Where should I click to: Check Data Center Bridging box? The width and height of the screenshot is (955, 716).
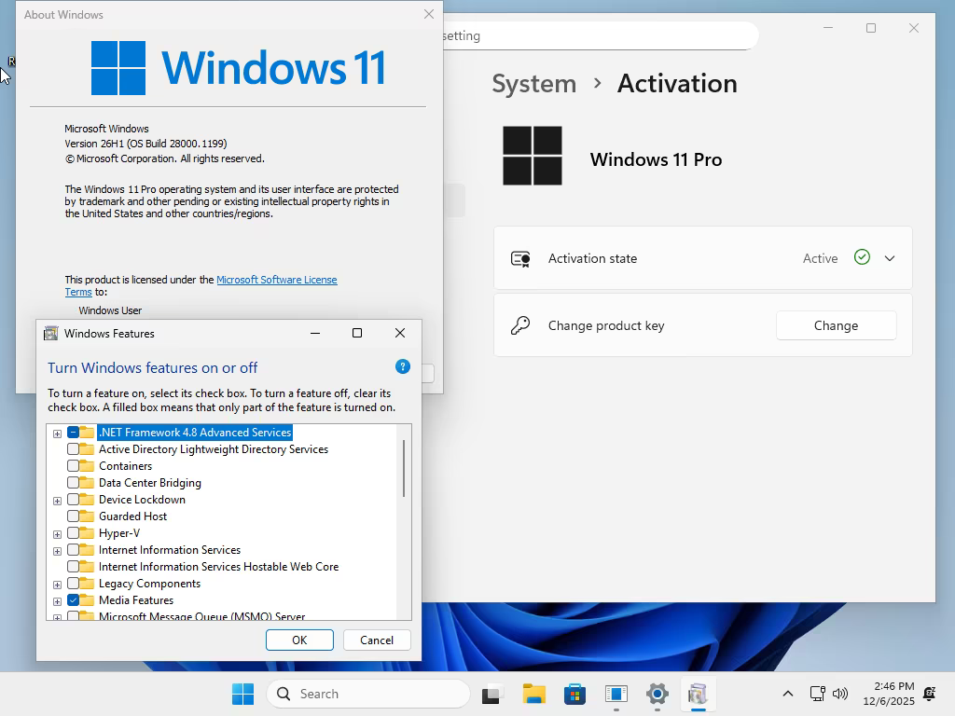[x=73, y=483]
